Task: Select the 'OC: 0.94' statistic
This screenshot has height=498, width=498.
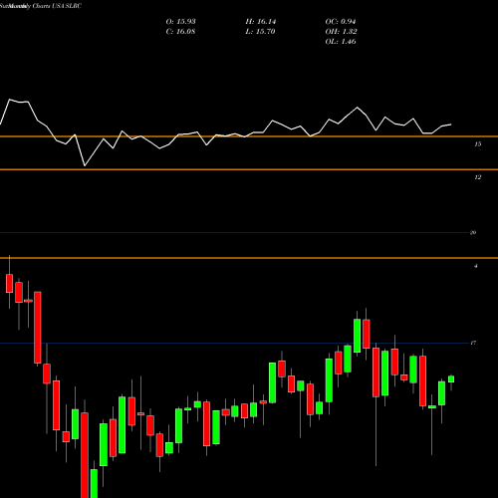Action: pos(341,22)
